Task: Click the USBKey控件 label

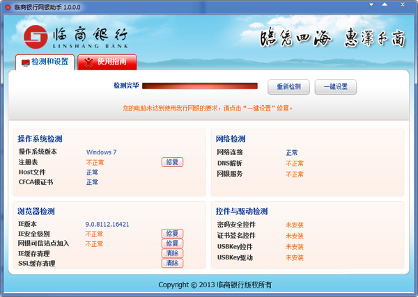Action: (235, 247)
